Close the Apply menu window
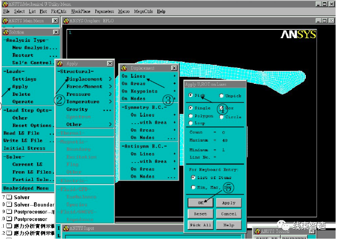The image size is (337, 241). coord(110,63)
